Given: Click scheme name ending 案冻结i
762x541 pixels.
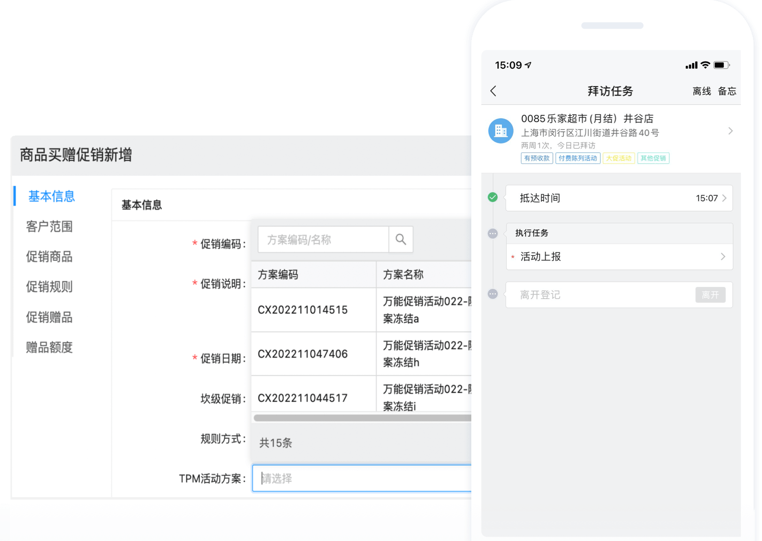Looking at the screenshot, I should [427, 398].
